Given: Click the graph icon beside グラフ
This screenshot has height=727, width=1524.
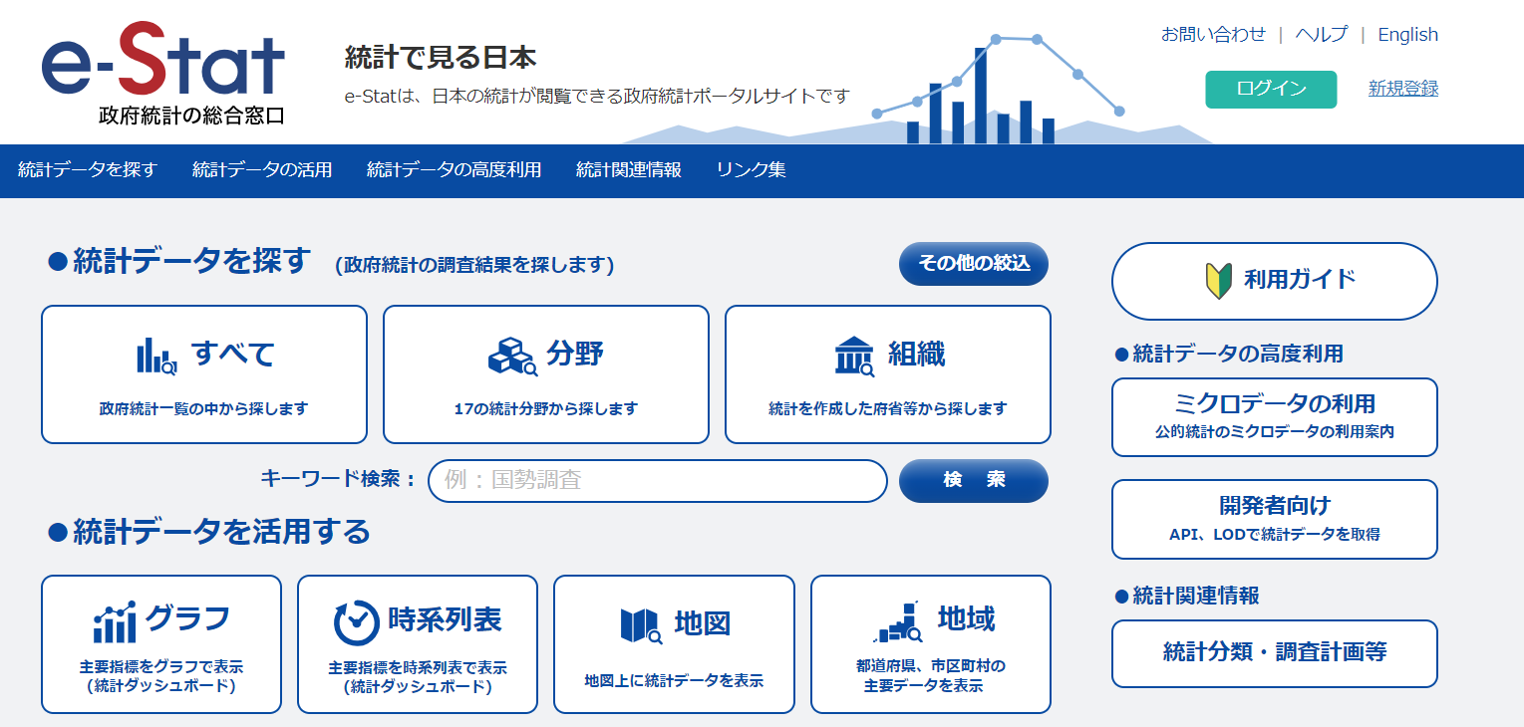Looking at the screenshot, I should click(x=115, y=622).
